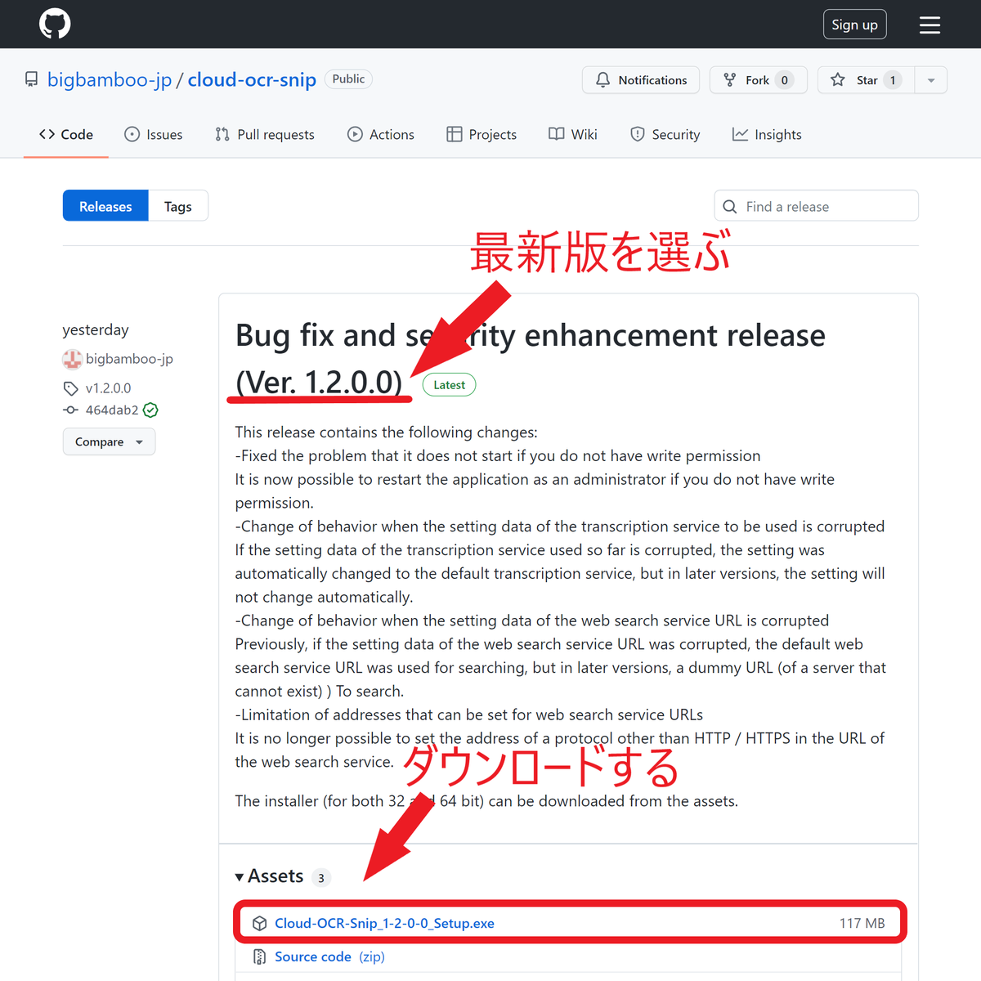Switch to the Security tab
The width and height of the screenshot is (981, 981).
coord(665,134)
